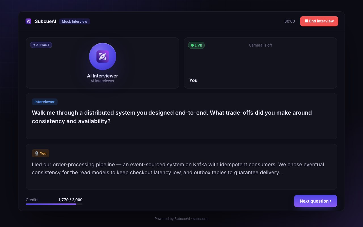
Task: Click the Camera is off message
Action: tap(260, 45)
